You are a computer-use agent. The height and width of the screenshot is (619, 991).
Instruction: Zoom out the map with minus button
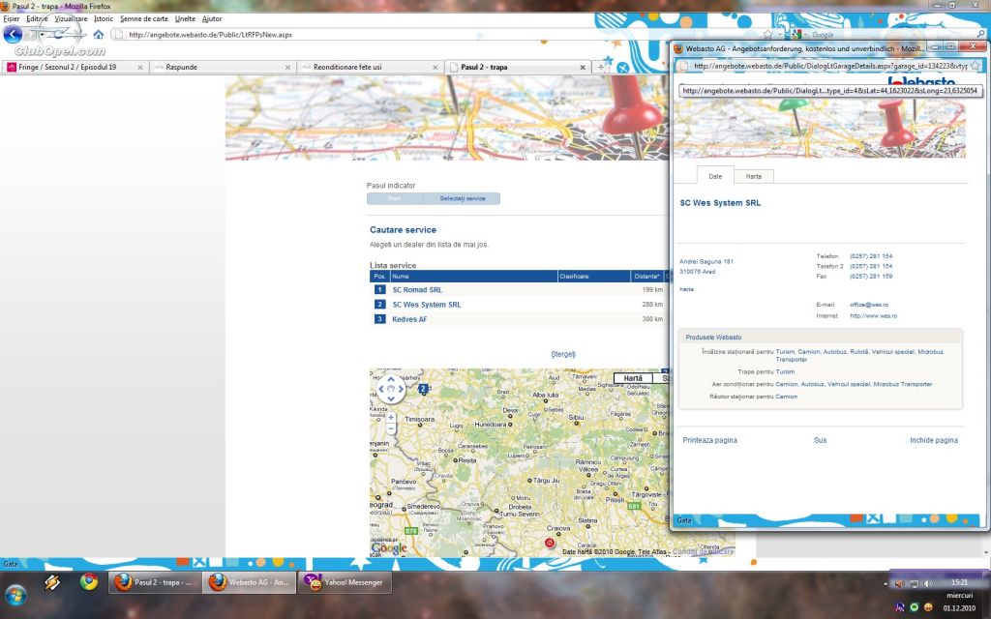tap(391, 428)
